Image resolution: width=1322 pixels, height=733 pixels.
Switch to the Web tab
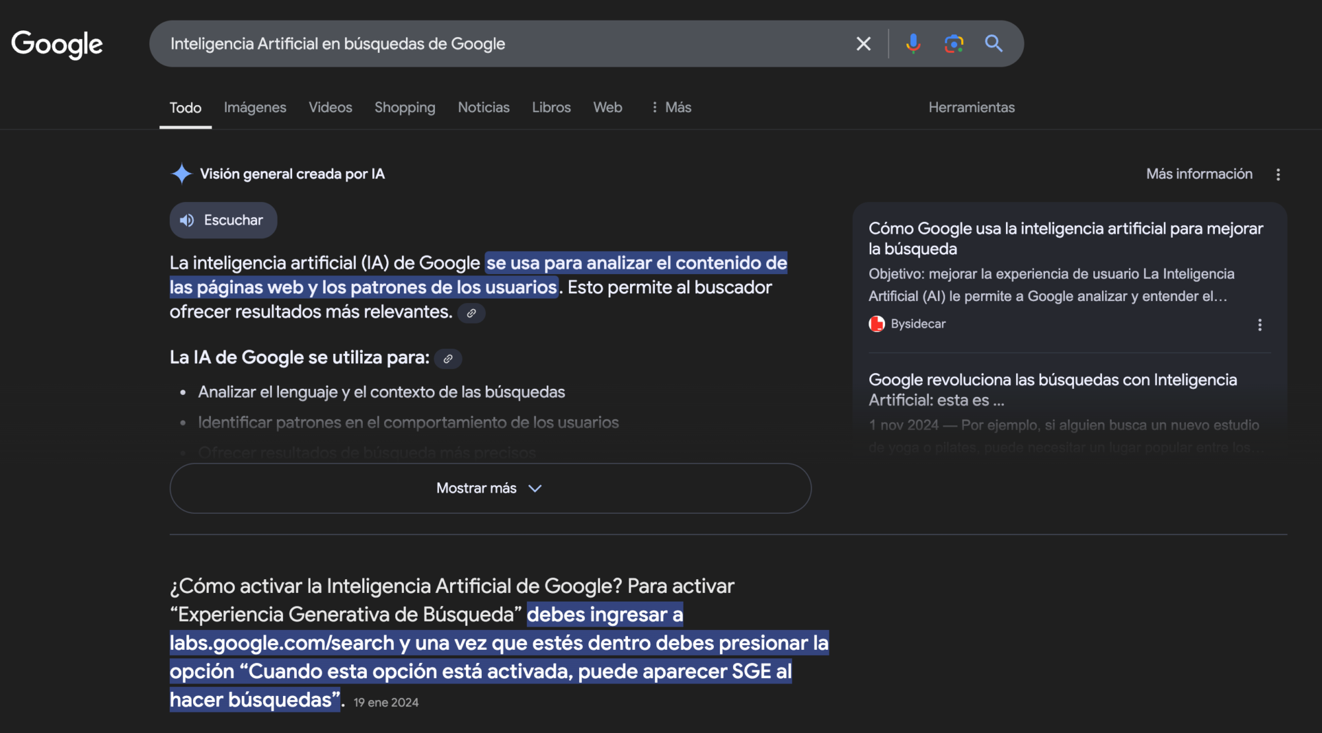607,108
